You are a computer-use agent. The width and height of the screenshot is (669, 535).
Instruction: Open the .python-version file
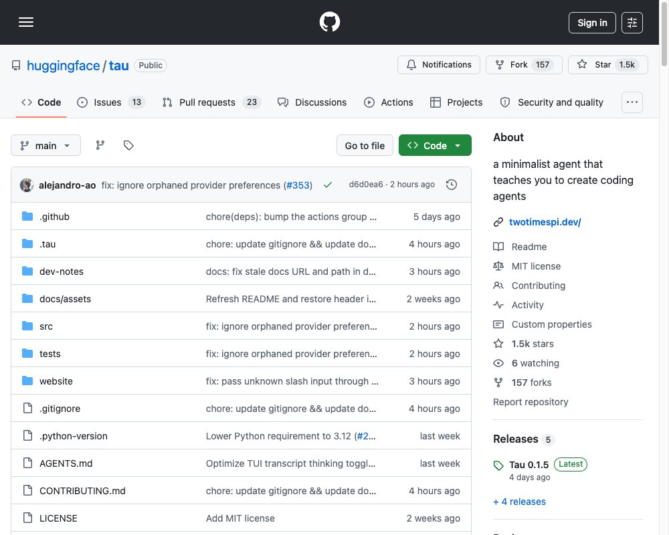(x=74, y=436)
